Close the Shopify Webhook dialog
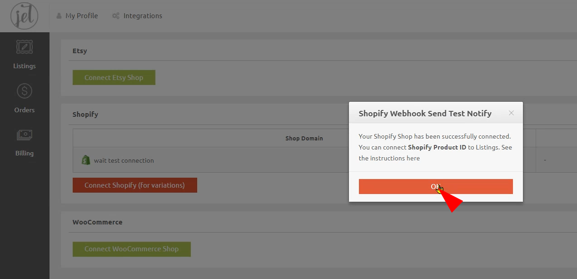Image resolution: width=577 pixels, height=279 pixels. [511, 113]
